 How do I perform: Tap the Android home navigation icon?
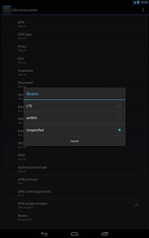coord(74,234)
